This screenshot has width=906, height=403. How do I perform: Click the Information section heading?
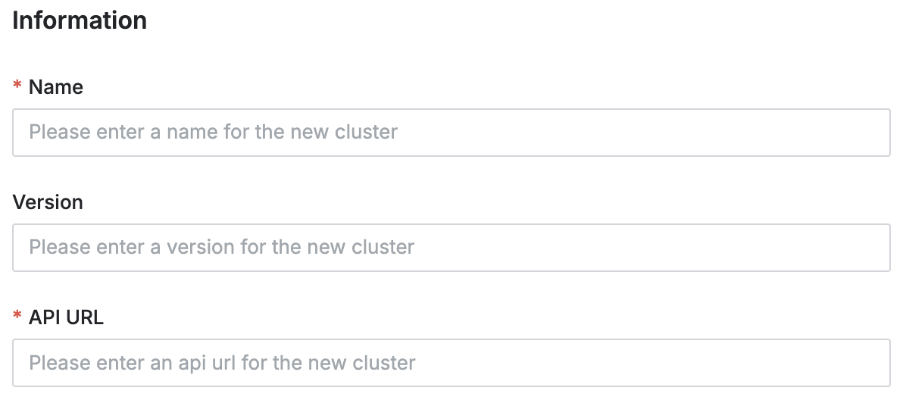click(x=80, y=20)
